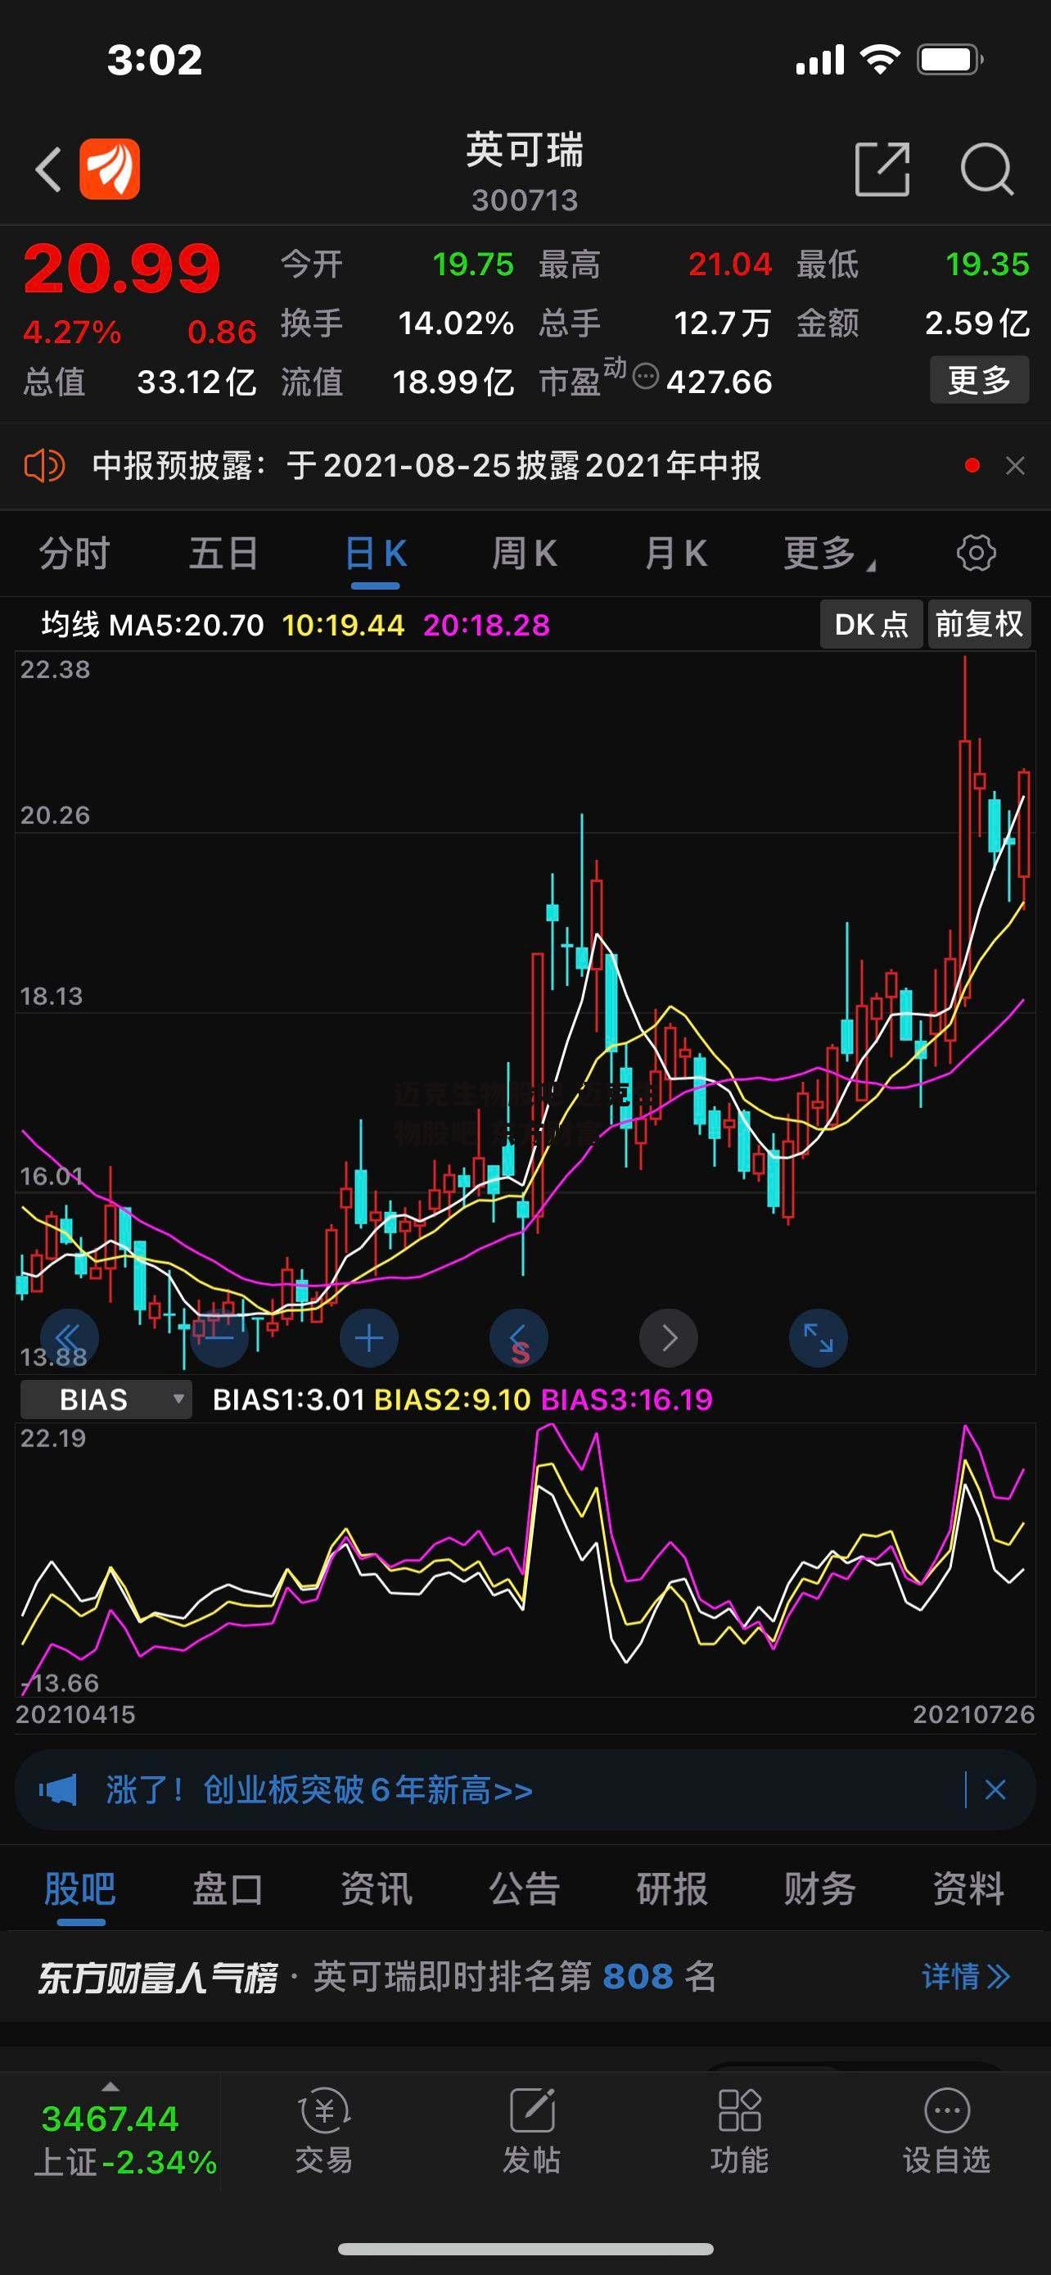Tap the 换手 14.02% value
Image resolution: width=1051 pixels, height=2275 pixels.
[x=456, y=323]
